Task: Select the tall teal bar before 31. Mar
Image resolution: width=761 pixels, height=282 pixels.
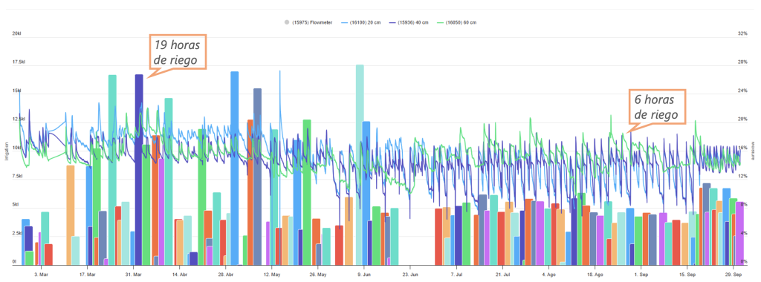Action: (112, 170)
